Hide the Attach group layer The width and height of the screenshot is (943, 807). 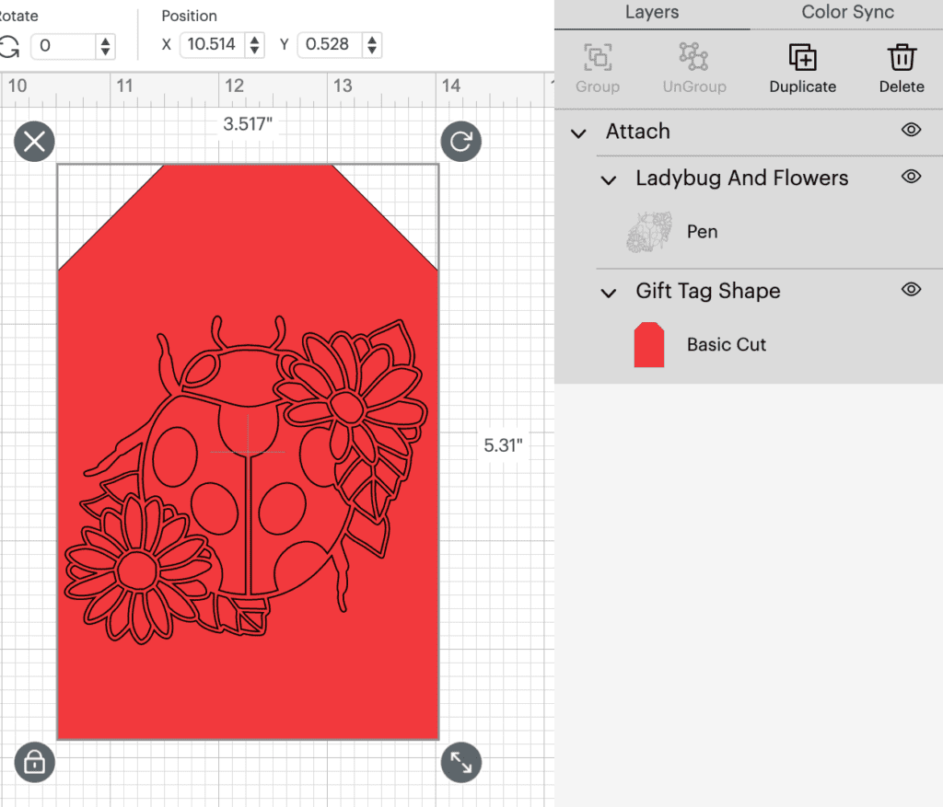[x=911, y=130]
